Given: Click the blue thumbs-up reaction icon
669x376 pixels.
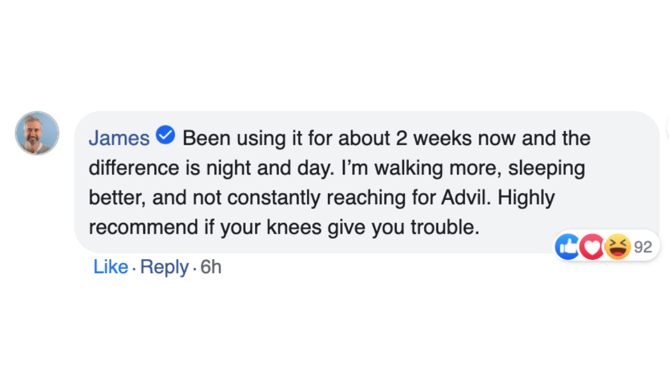Looking at the screenshot, I should pyautogui.click(x=568, y=246).
